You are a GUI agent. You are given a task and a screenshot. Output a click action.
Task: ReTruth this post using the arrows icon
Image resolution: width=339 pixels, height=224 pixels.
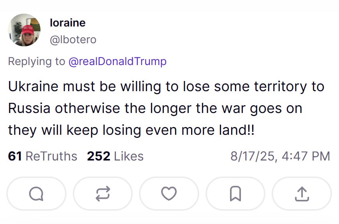coord(103,194)
